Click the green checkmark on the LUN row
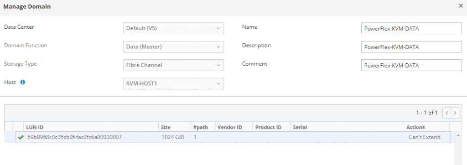This screenshot has height=165, width=467. click(x=21, y=137)
